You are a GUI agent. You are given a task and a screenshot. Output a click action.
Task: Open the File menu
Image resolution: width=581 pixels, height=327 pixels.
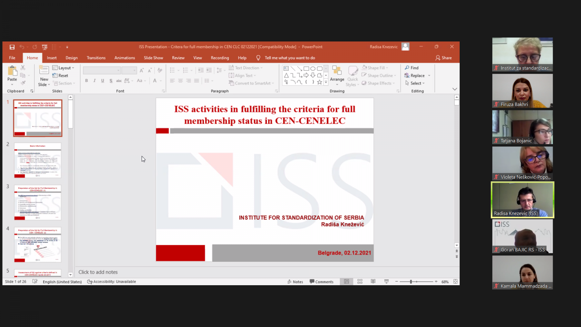tap(12, 58)
